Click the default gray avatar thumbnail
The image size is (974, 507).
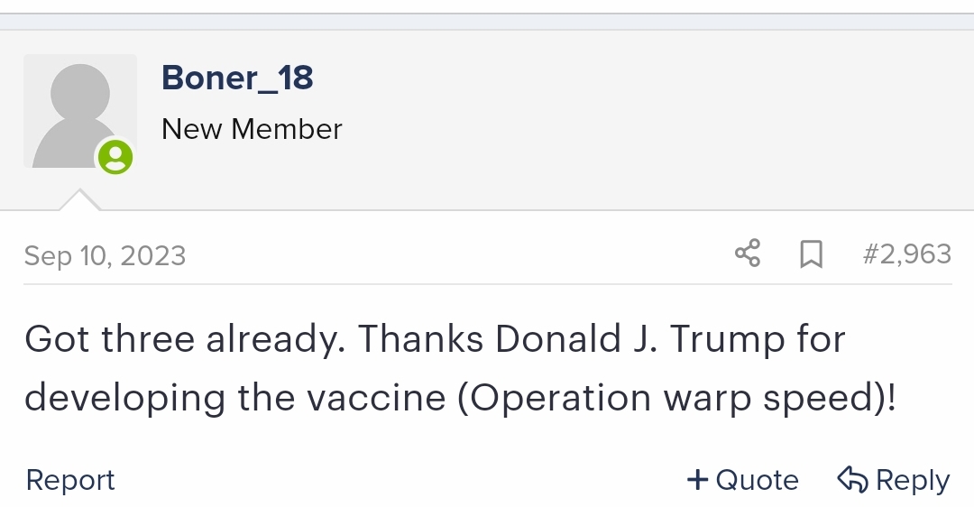pos(80,111)
